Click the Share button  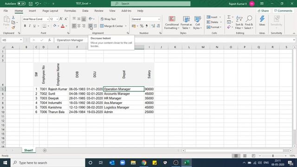click(x=263, y=11)
